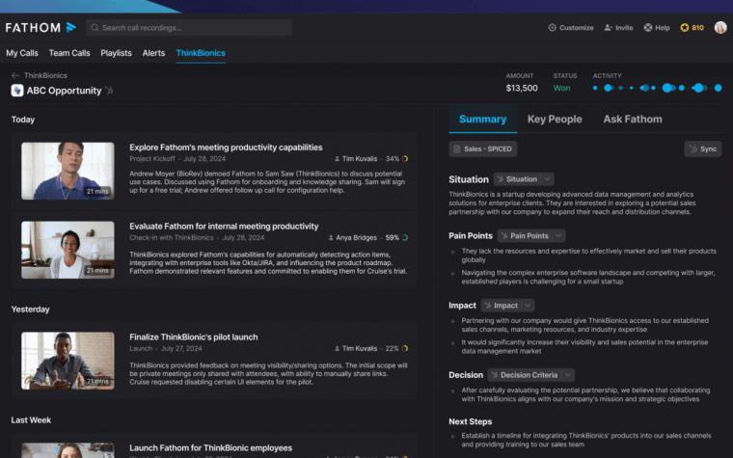Click person icon beside Tim Kuvalis on Project Kickoff

pos(337,159)
